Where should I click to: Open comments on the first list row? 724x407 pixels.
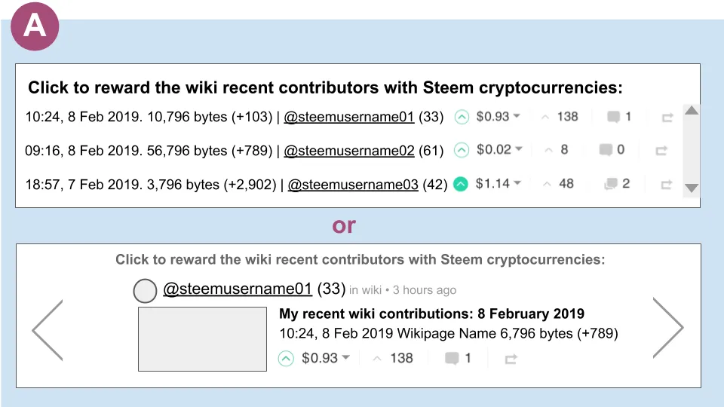[613, 117]
